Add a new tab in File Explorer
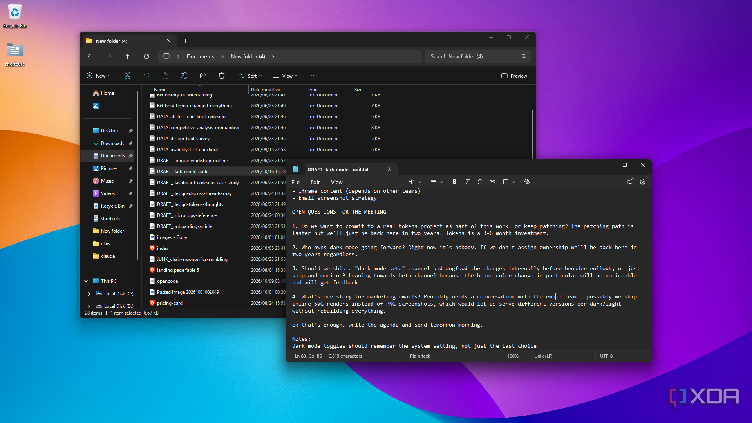752x423 pixels. pyautogui.click(x=186, y=41)
